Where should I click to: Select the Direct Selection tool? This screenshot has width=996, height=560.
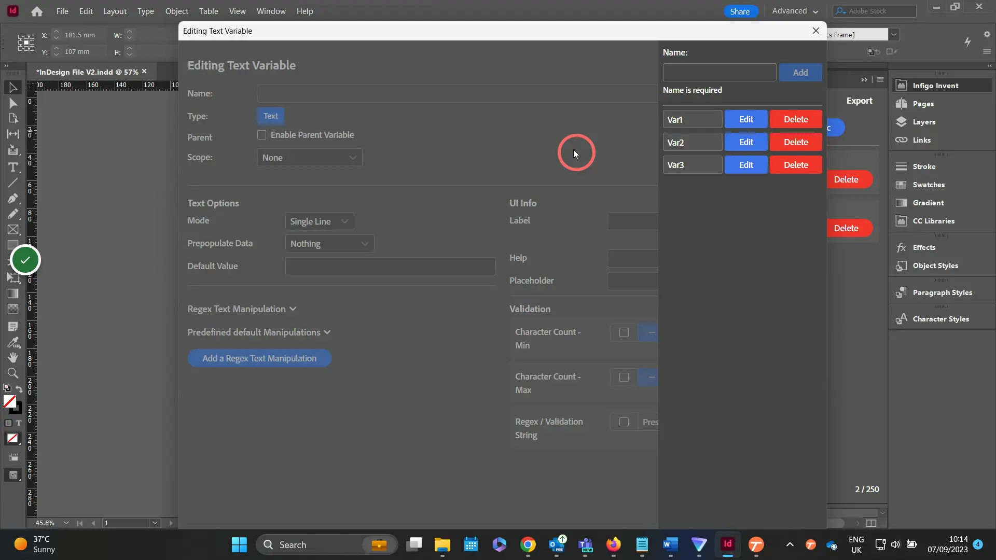[x=13, y=103]
